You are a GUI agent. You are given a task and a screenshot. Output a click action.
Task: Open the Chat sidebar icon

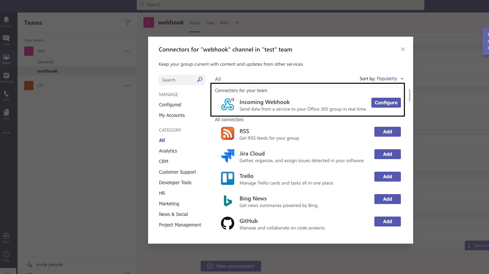6,38
